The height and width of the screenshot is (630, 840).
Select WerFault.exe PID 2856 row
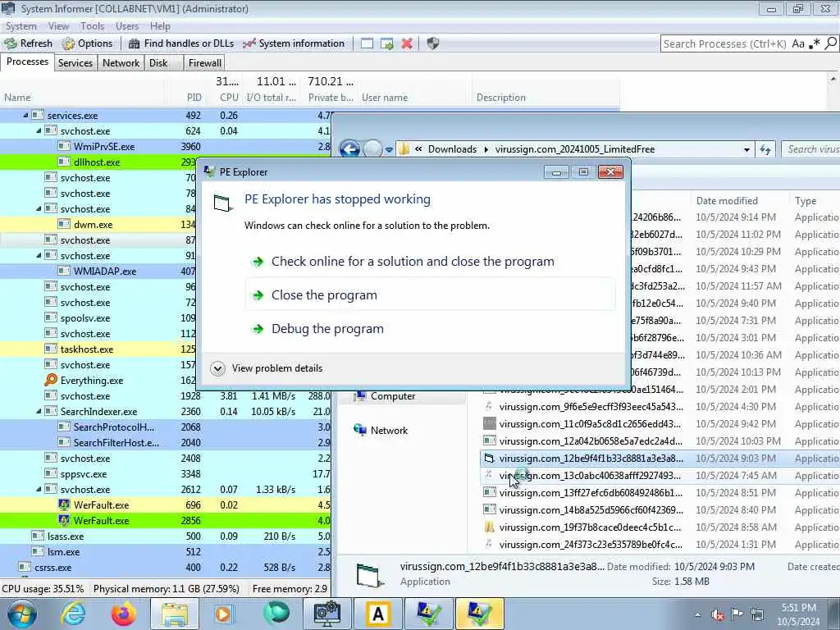pyautogui.click(x=166, y=521)
